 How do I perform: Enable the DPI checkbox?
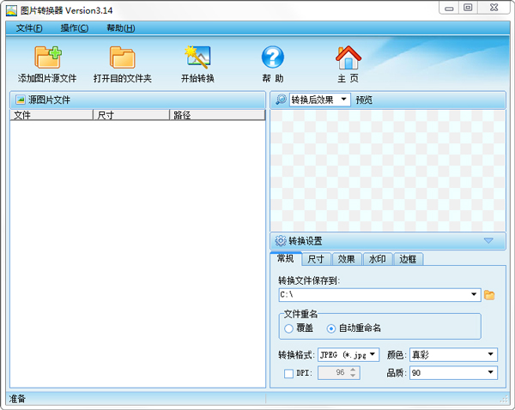(288, 373)
